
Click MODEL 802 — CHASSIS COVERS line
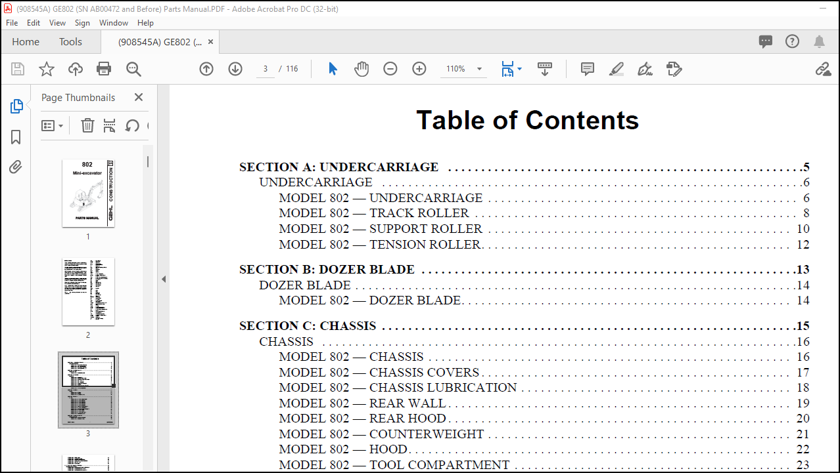pyautogui.click(x=544, y=373)
